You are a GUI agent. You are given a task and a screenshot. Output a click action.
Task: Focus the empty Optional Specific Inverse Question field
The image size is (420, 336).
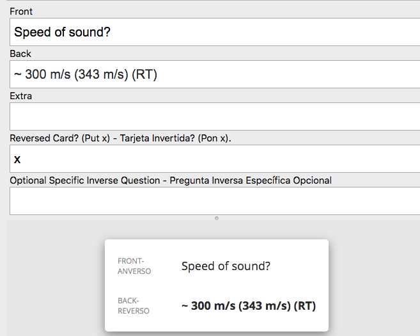coord(215,201)
